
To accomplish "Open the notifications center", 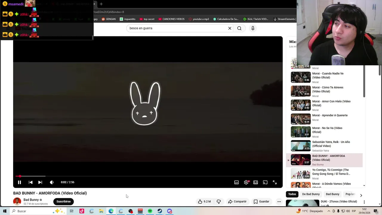I will [376, 211].
